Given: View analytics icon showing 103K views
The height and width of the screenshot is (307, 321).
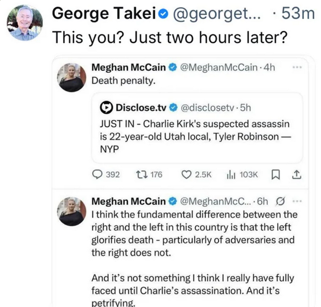Looking at the screenshot, I should click(232, 174).
